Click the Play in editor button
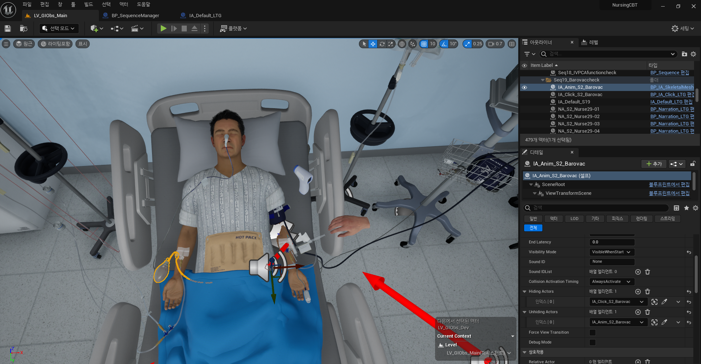This screenshot has width=701, height=364. coord(163,29)
